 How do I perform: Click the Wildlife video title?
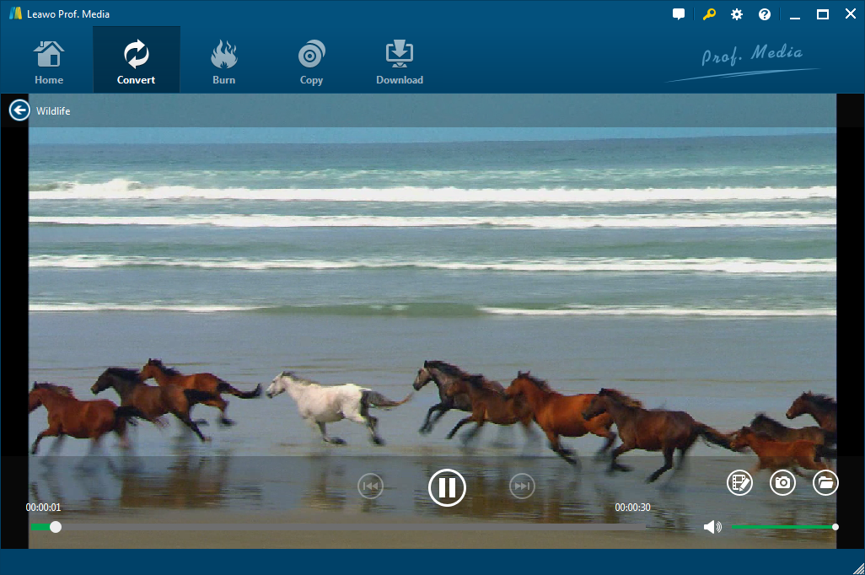(x=53, y=111)
